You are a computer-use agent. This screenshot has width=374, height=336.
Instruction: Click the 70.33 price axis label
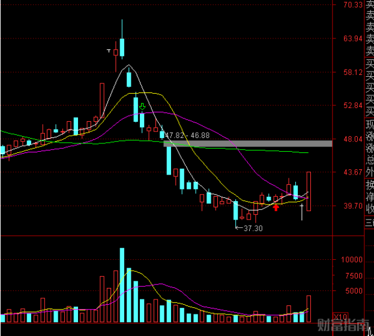click(x=353, y=5)
